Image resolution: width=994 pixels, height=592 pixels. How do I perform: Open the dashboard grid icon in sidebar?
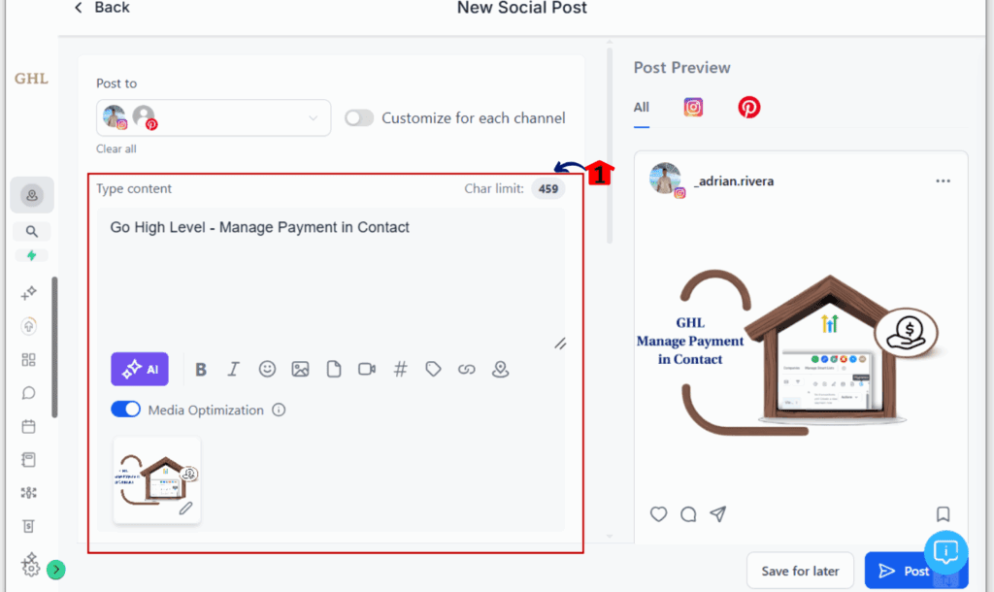coord(28,360)
